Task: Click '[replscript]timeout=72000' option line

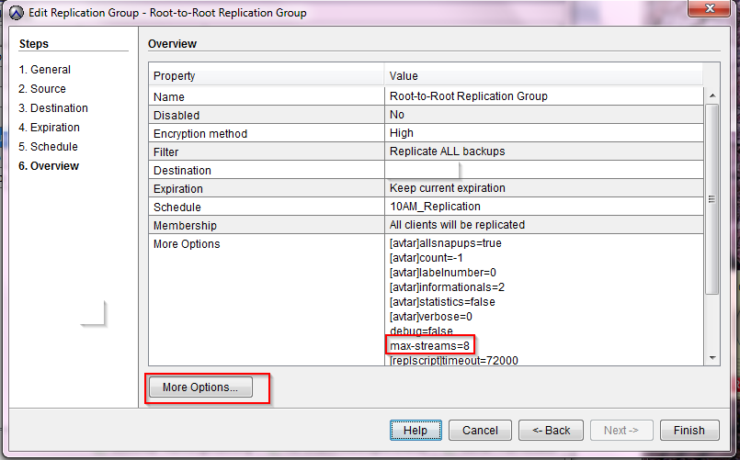Action: click(454, 361)
